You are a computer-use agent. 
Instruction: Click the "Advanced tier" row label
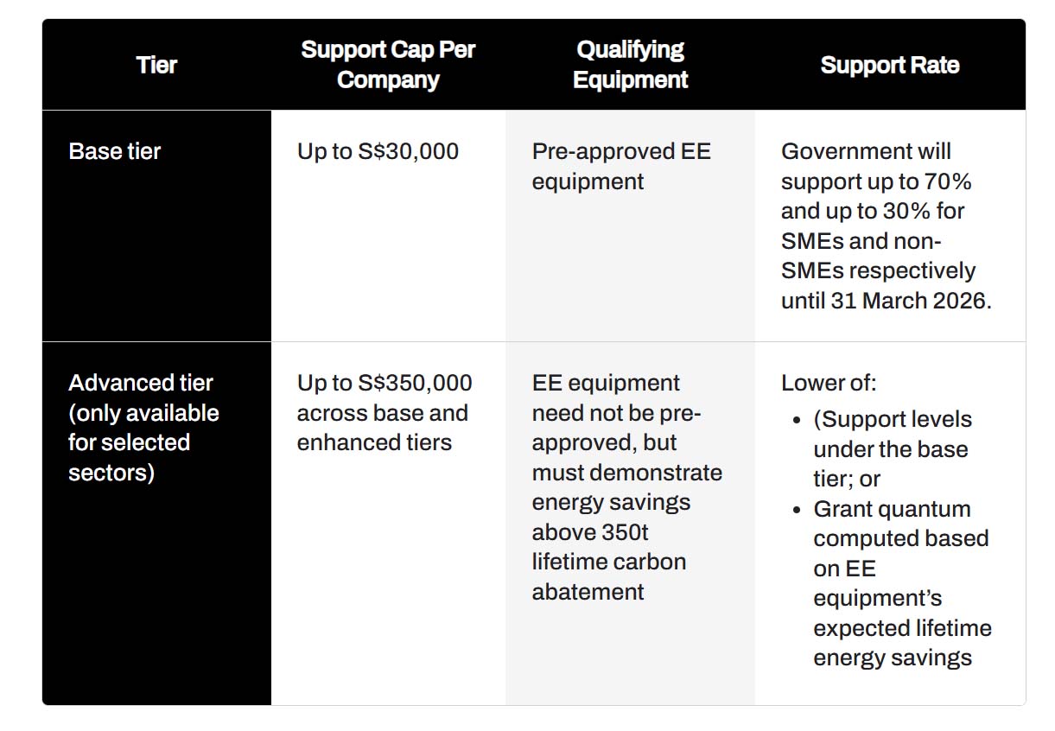[x=141, y=383]
